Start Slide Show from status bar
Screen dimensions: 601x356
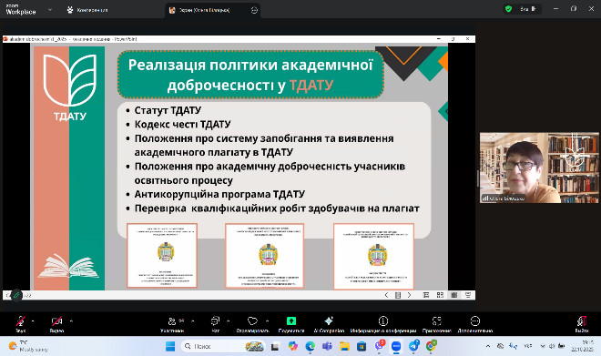point(468,295)
